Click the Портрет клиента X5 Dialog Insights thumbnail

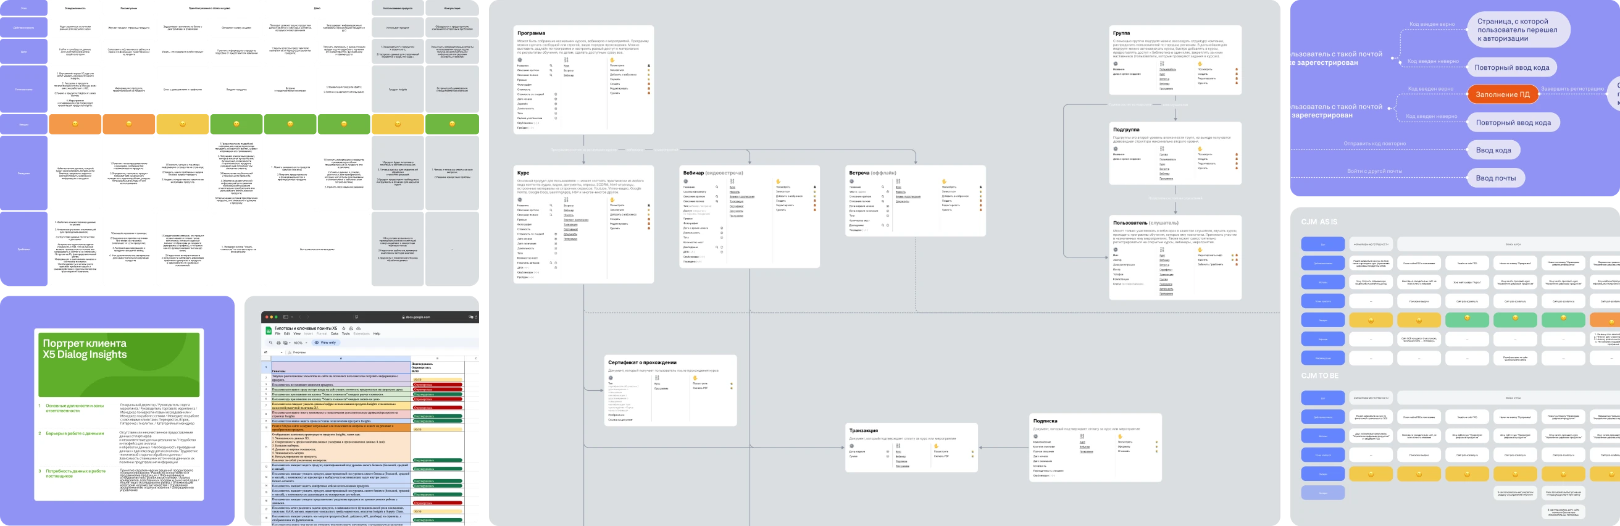click(119, 415)
